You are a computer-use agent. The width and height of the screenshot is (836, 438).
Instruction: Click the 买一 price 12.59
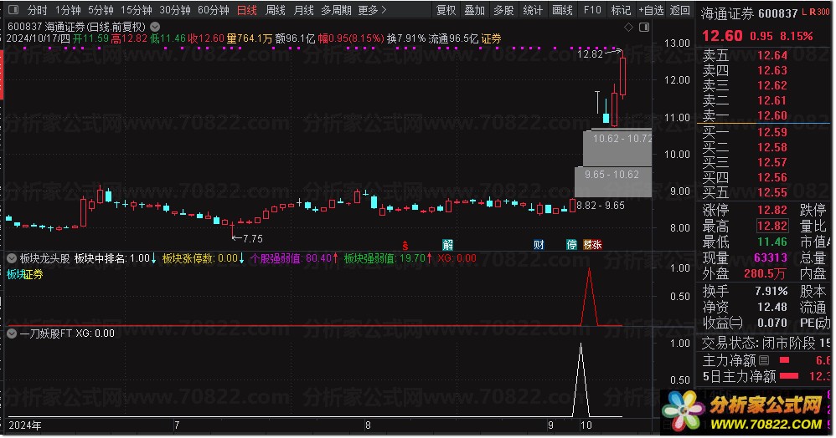[772, 133]
